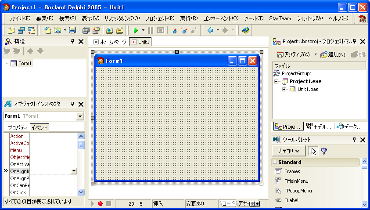Click the Step Over debug icon
The height and width of the screenshot is (210, 370).
[x=184, y=30]
